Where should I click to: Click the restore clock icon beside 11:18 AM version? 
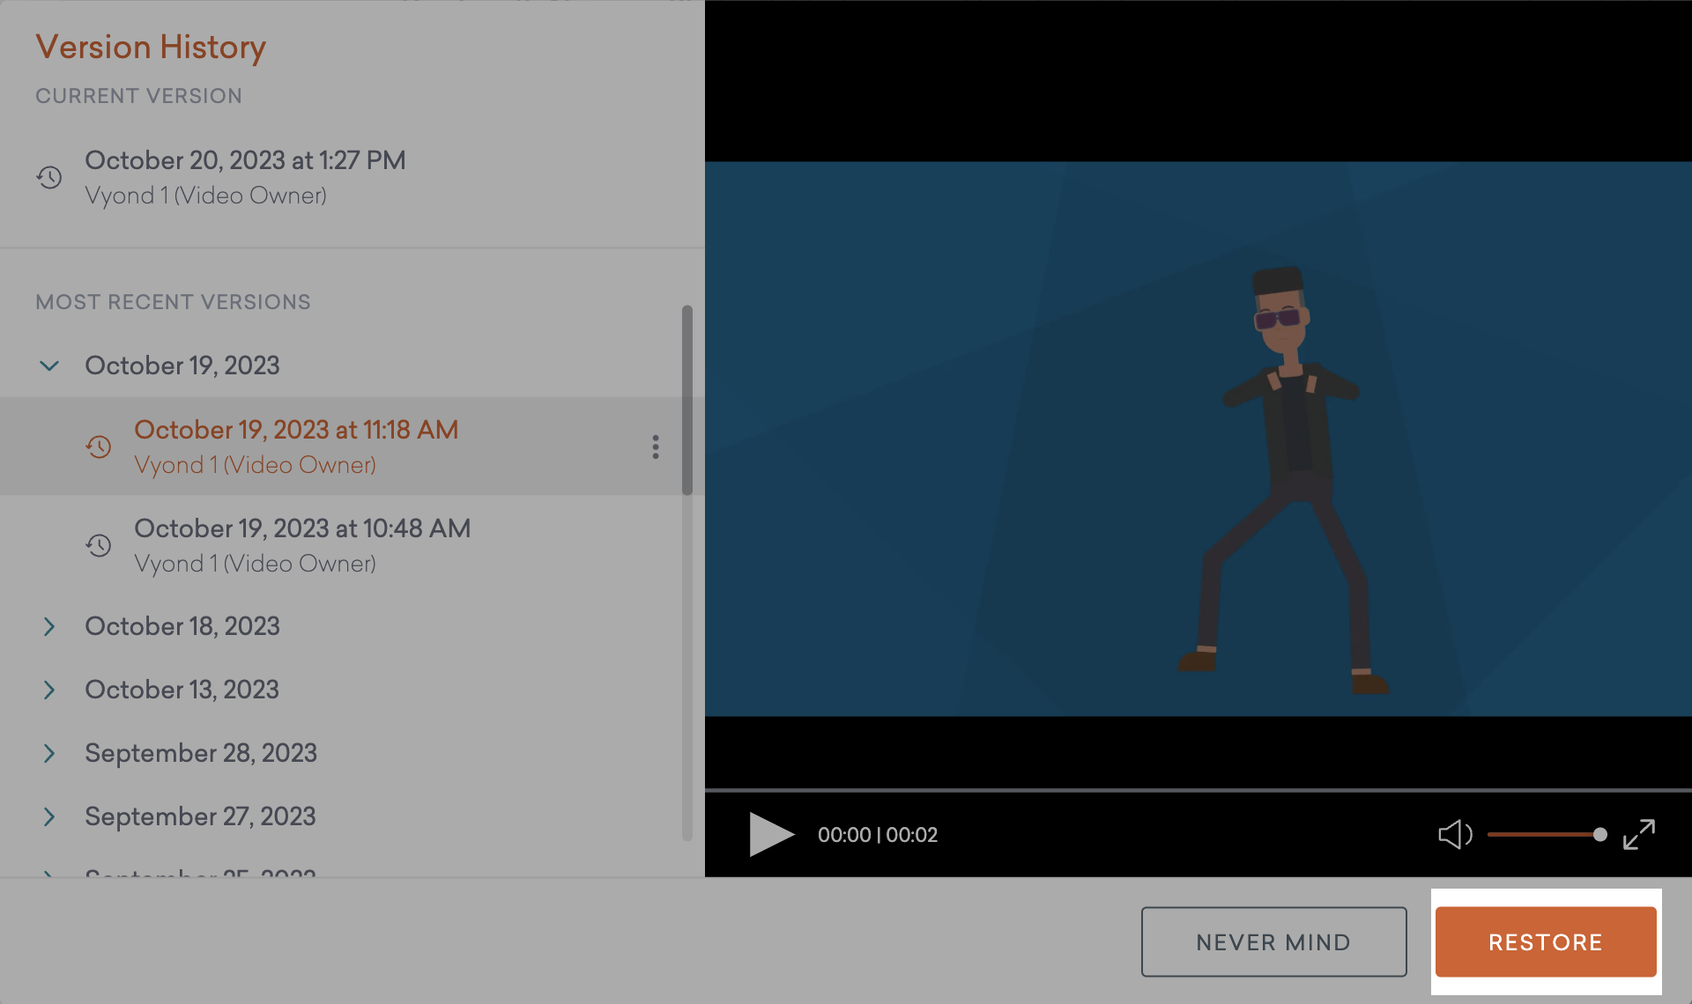click(x=100, y=447)
